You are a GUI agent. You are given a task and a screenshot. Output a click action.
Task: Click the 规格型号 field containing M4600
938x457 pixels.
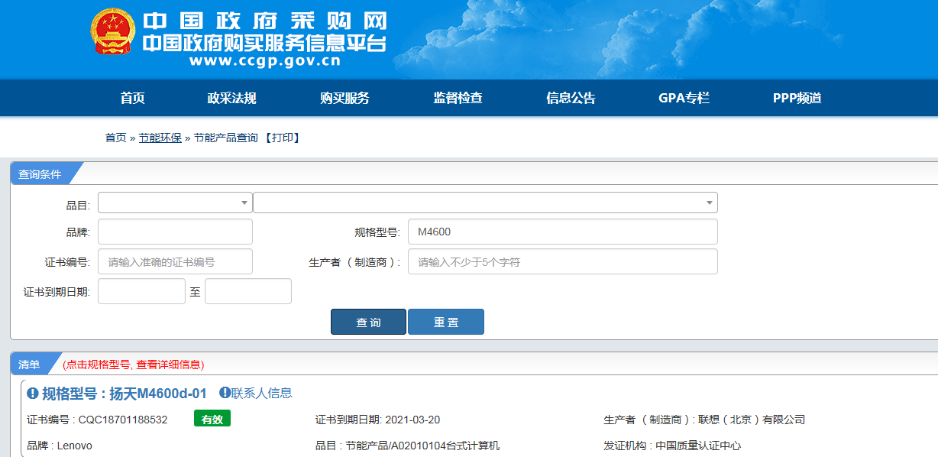click(563, 232)
